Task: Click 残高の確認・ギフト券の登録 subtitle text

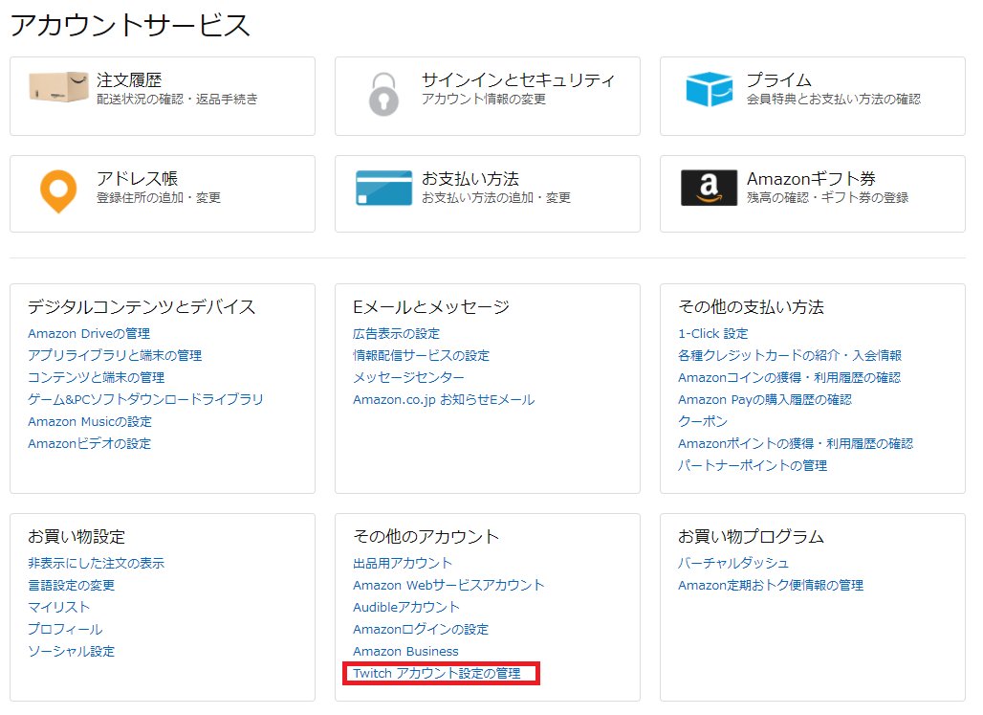Action: tap(827, 198)
